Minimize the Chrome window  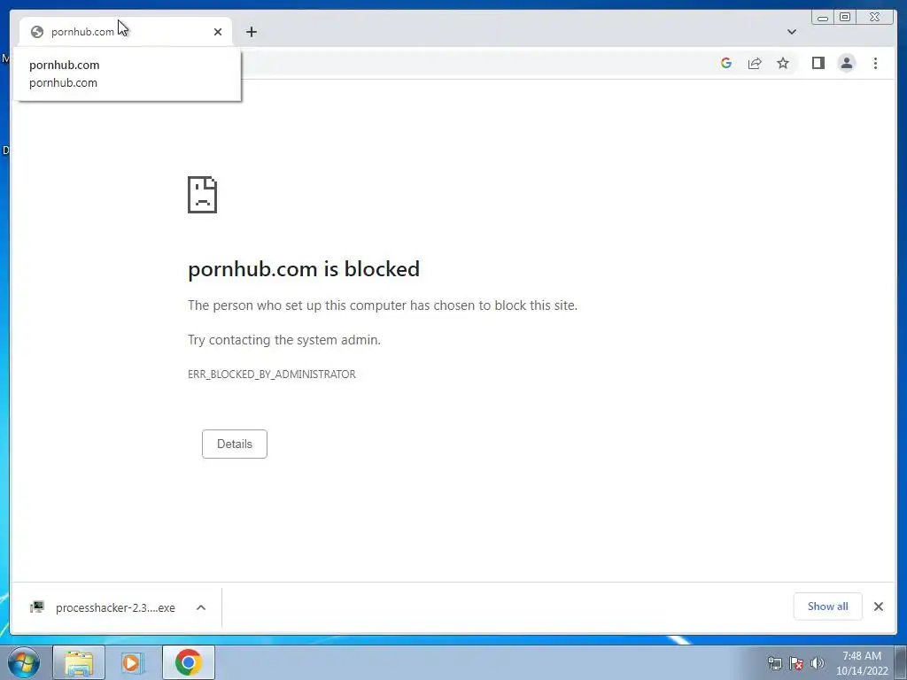(x=823, y=18)
